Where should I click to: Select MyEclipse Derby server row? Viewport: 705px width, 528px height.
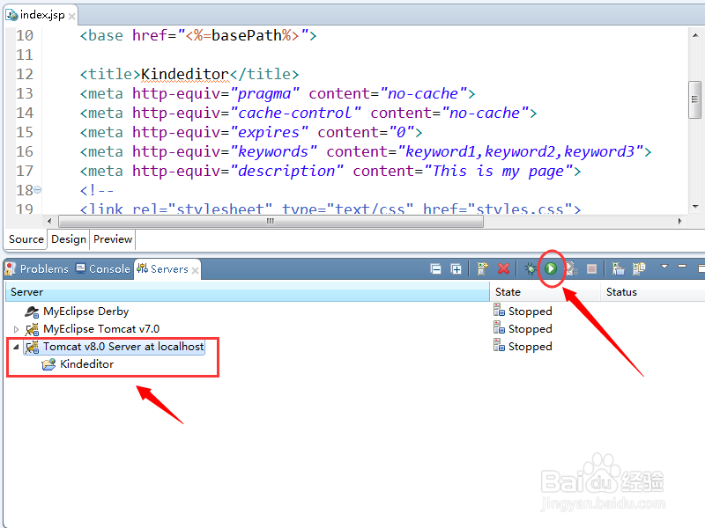pos(85,312)
